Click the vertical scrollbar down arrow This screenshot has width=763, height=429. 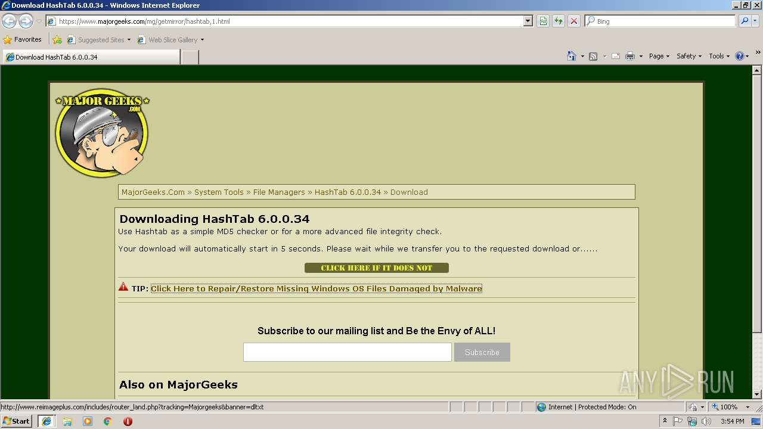(757, 394)
